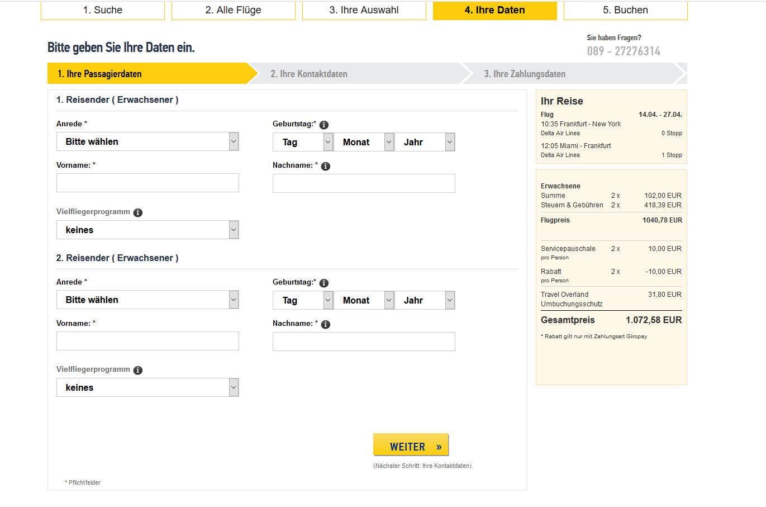Select the Jahr dropdown for 2. Reisender
The height and width of the screenshot is (507, 766).
425,300
